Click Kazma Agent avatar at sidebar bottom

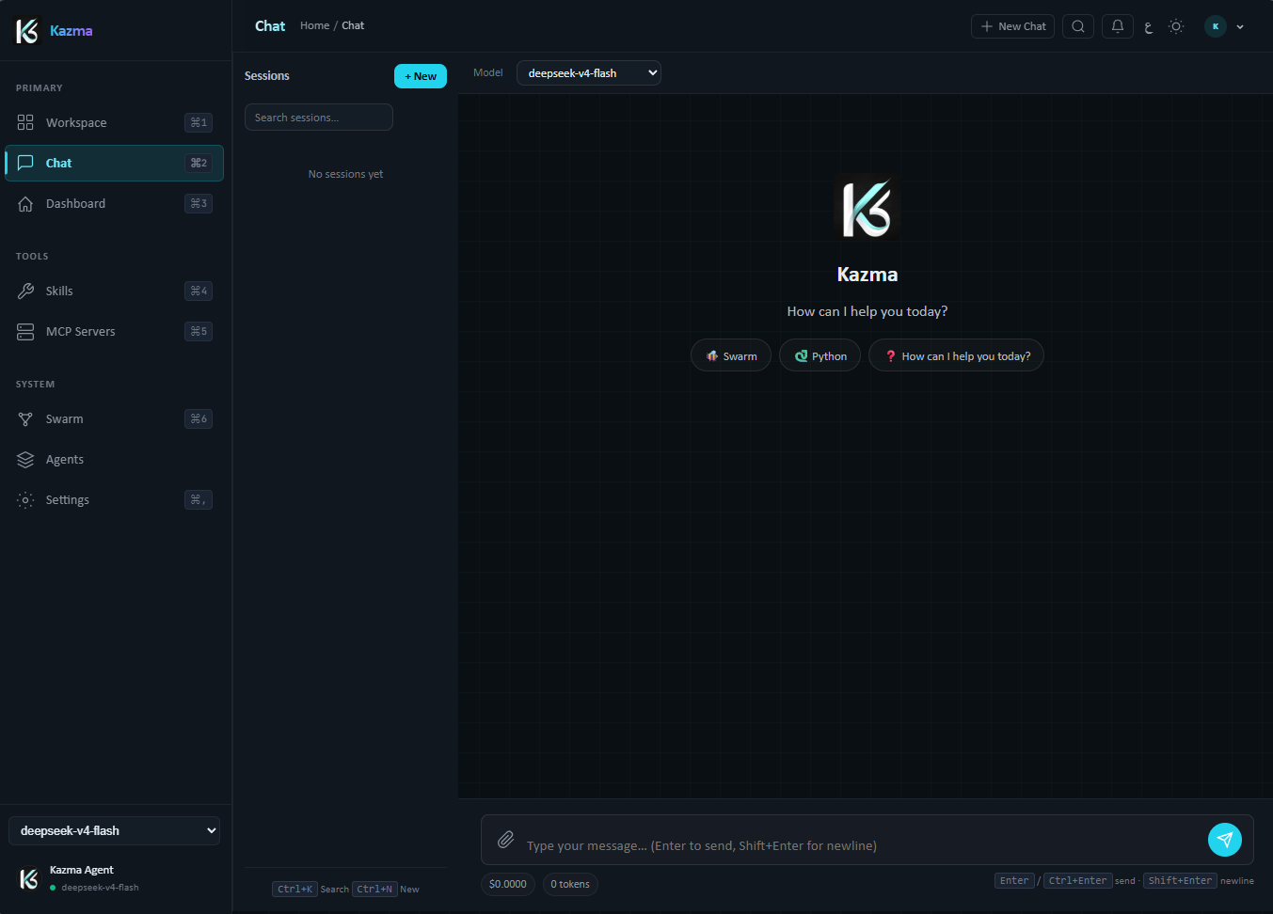29,878
